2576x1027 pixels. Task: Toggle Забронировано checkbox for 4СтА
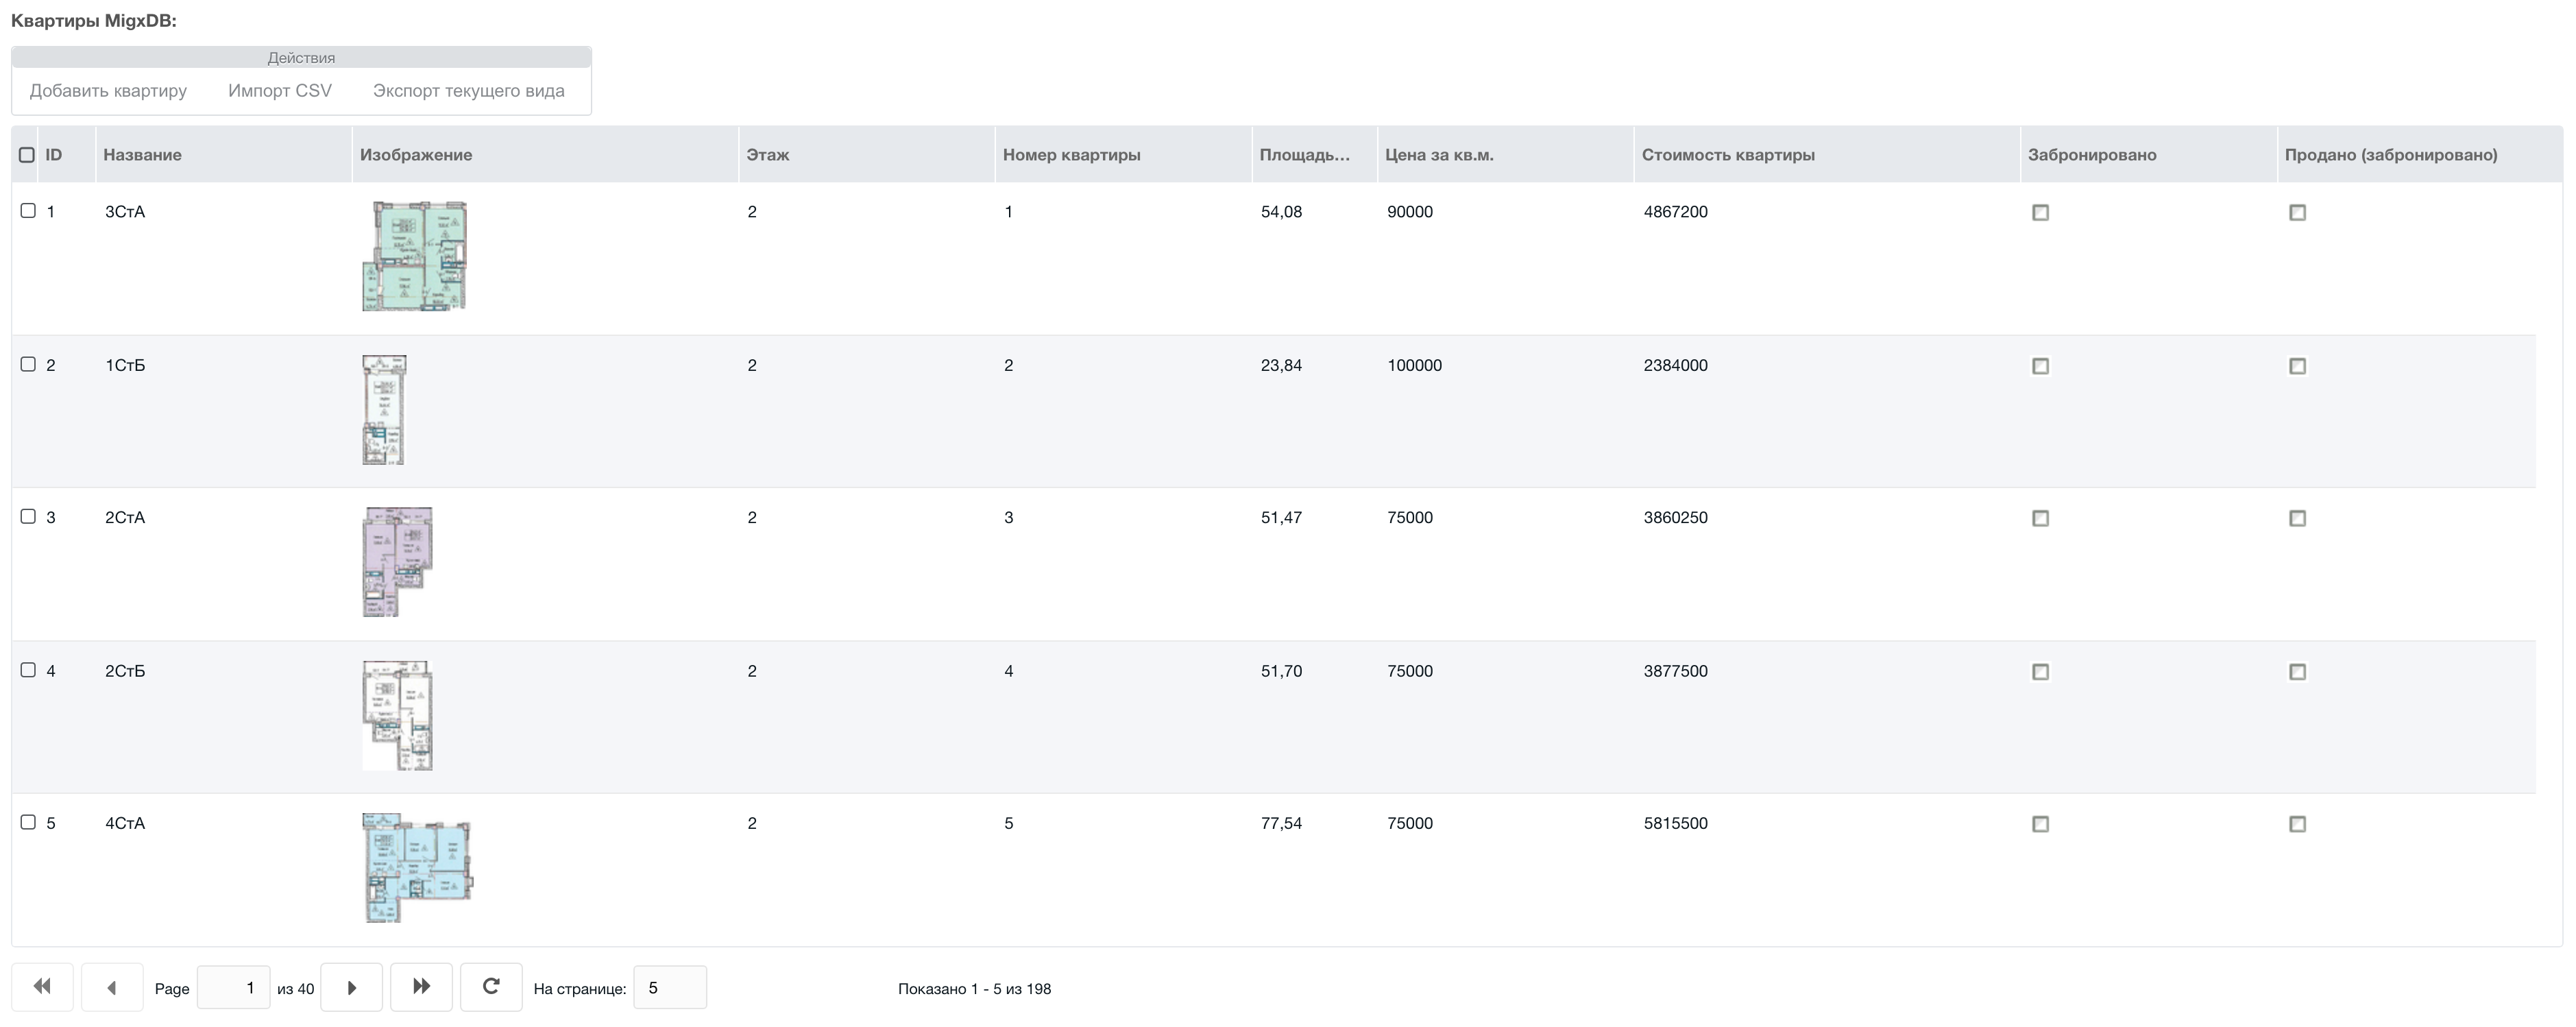(x=2041, y=824)
